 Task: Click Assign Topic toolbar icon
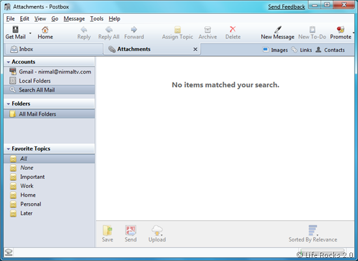pos(178,29)
